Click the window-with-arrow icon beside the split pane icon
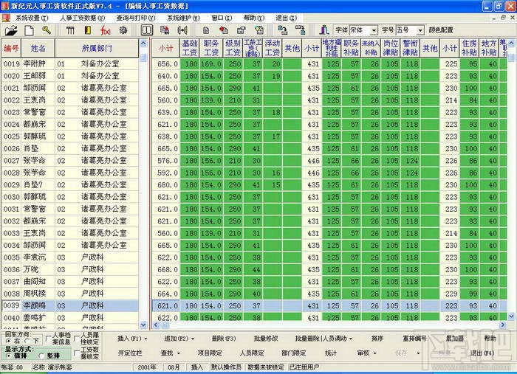Screen dimensions: 517x374 pos(165,30)
